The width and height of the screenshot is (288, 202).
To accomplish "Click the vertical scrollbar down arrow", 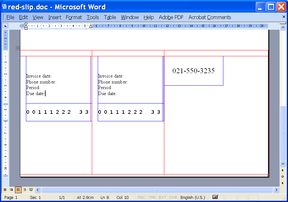I will click(x=283, y=164).
